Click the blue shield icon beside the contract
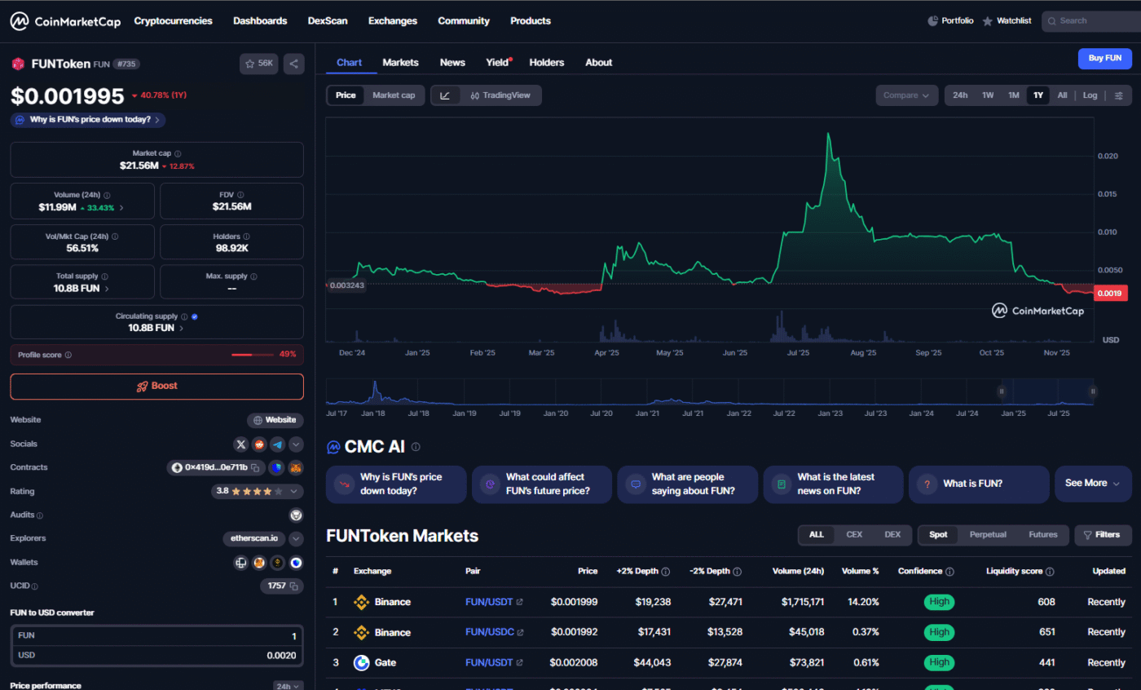 pyautogui.click(x=277, y=468)
